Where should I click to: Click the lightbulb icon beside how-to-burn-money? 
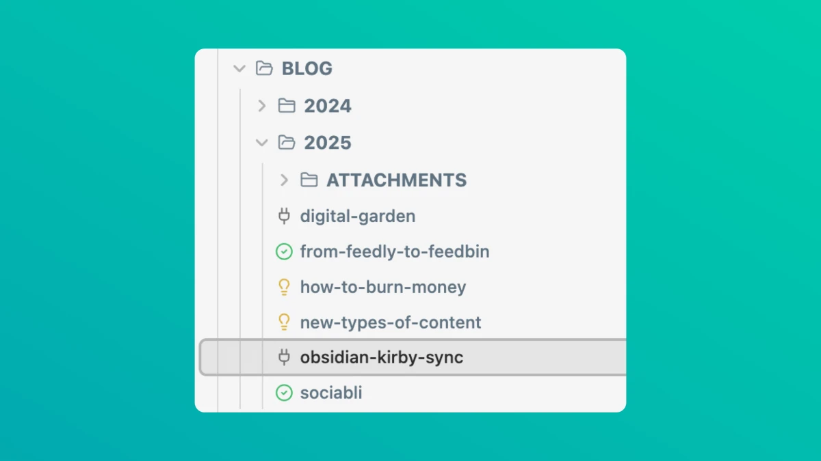[x=284, y=287]
